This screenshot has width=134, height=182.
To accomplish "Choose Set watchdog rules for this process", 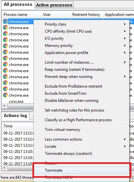I will coord(86,110).
